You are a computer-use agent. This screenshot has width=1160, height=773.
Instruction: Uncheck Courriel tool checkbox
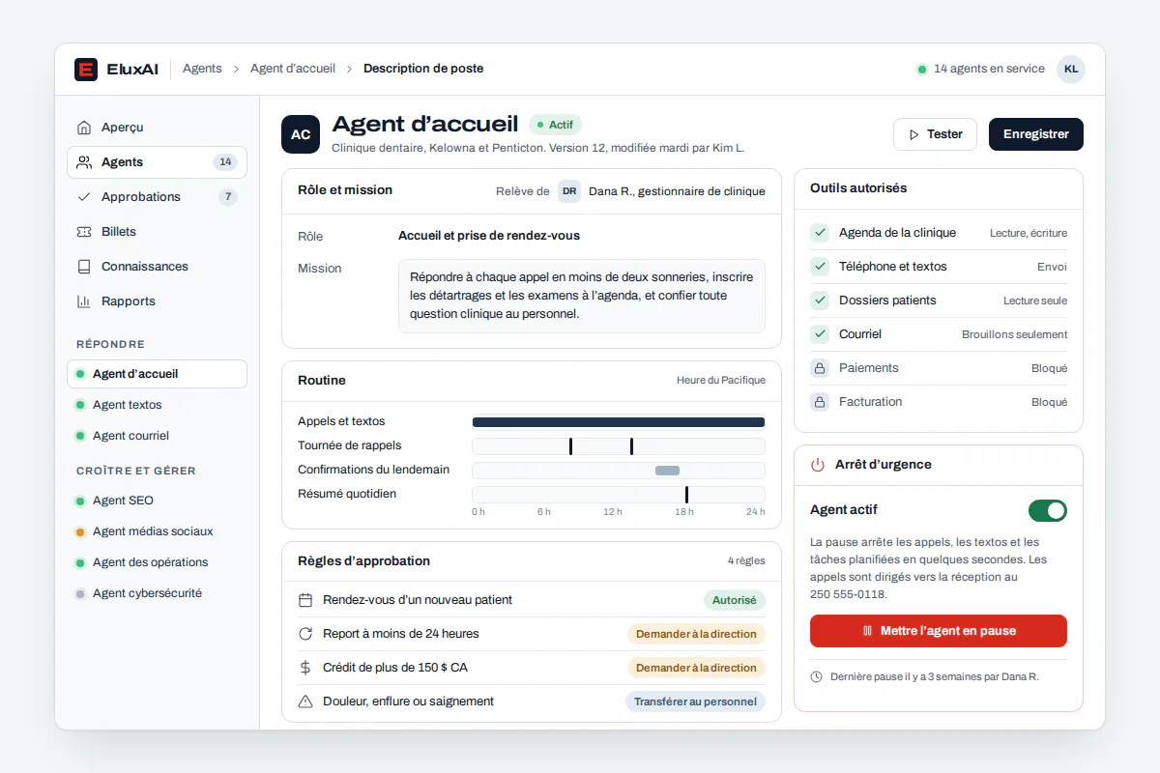pos(820,334)
